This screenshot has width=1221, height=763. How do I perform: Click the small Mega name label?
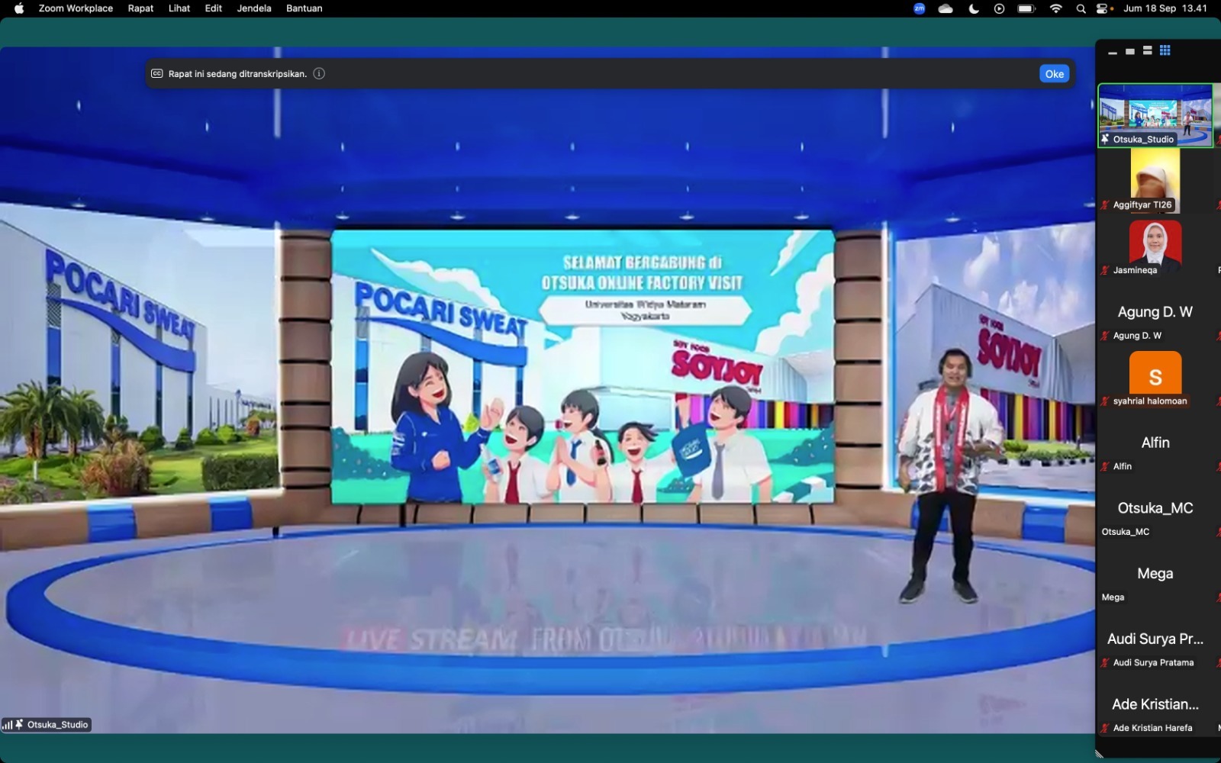tap(1113, 597)
